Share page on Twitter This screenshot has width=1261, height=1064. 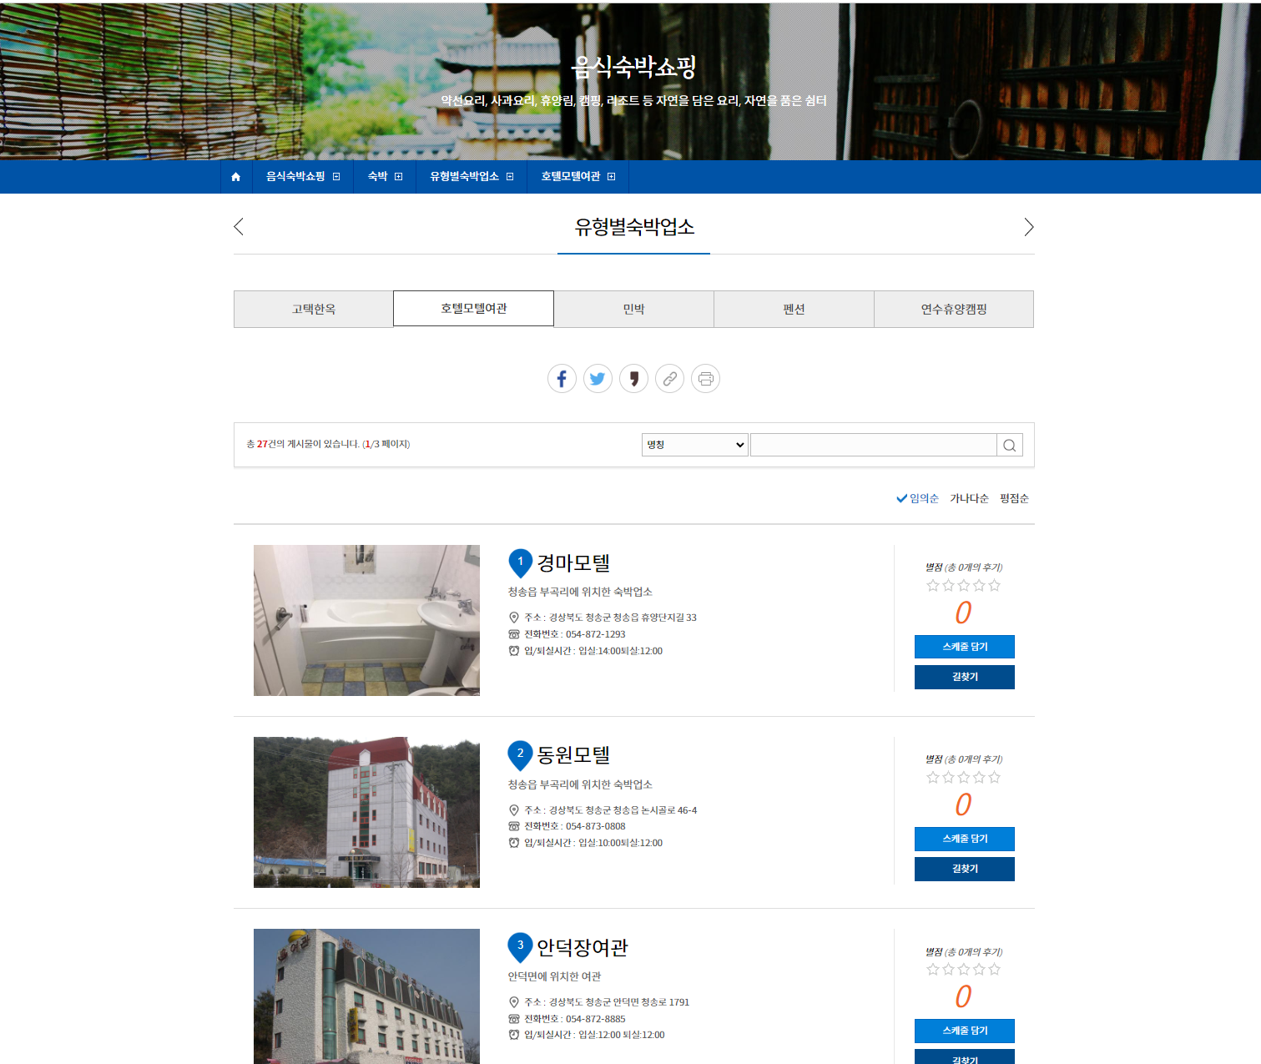pos(598,379)
